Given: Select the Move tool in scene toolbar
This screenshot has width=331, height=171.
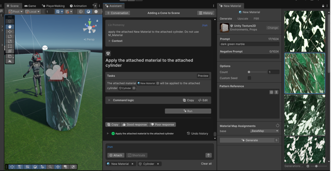Looking at the screenshot, I should [10, 32].
